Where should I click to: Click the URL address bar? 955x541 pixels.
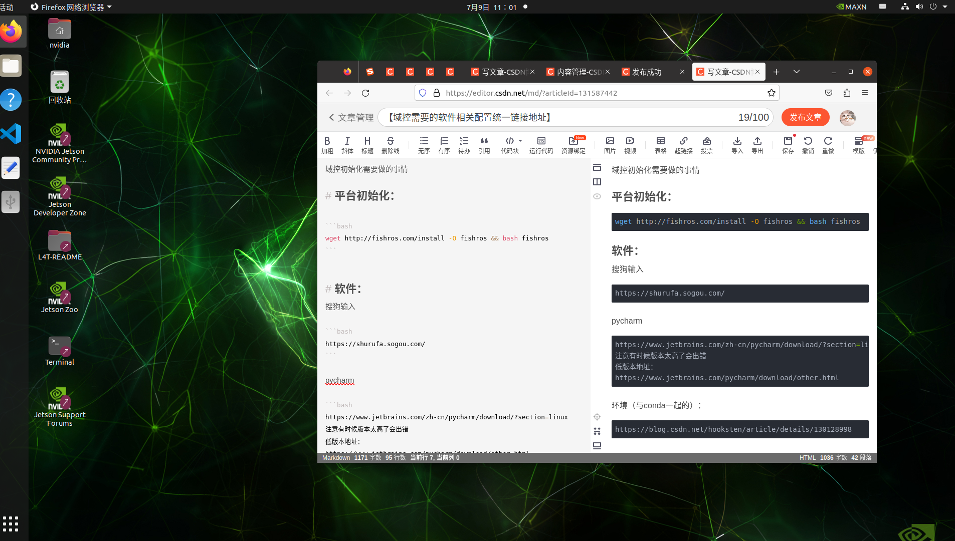597,93
